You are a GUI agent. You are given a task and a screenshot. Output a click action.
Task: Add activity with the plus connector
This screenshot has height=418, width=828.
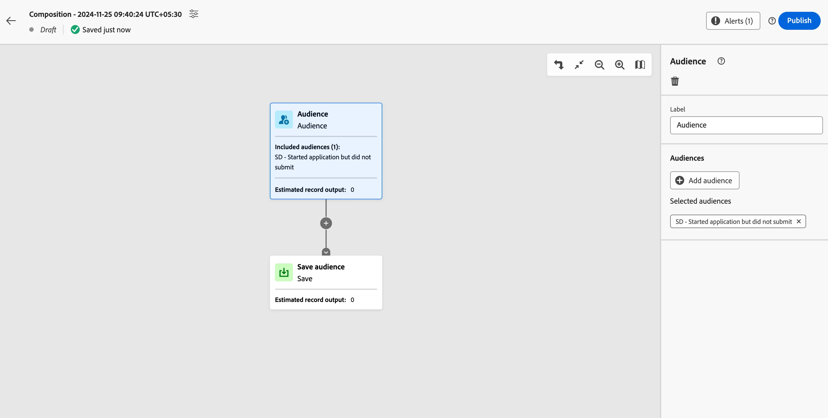click(x=326, y=223)
